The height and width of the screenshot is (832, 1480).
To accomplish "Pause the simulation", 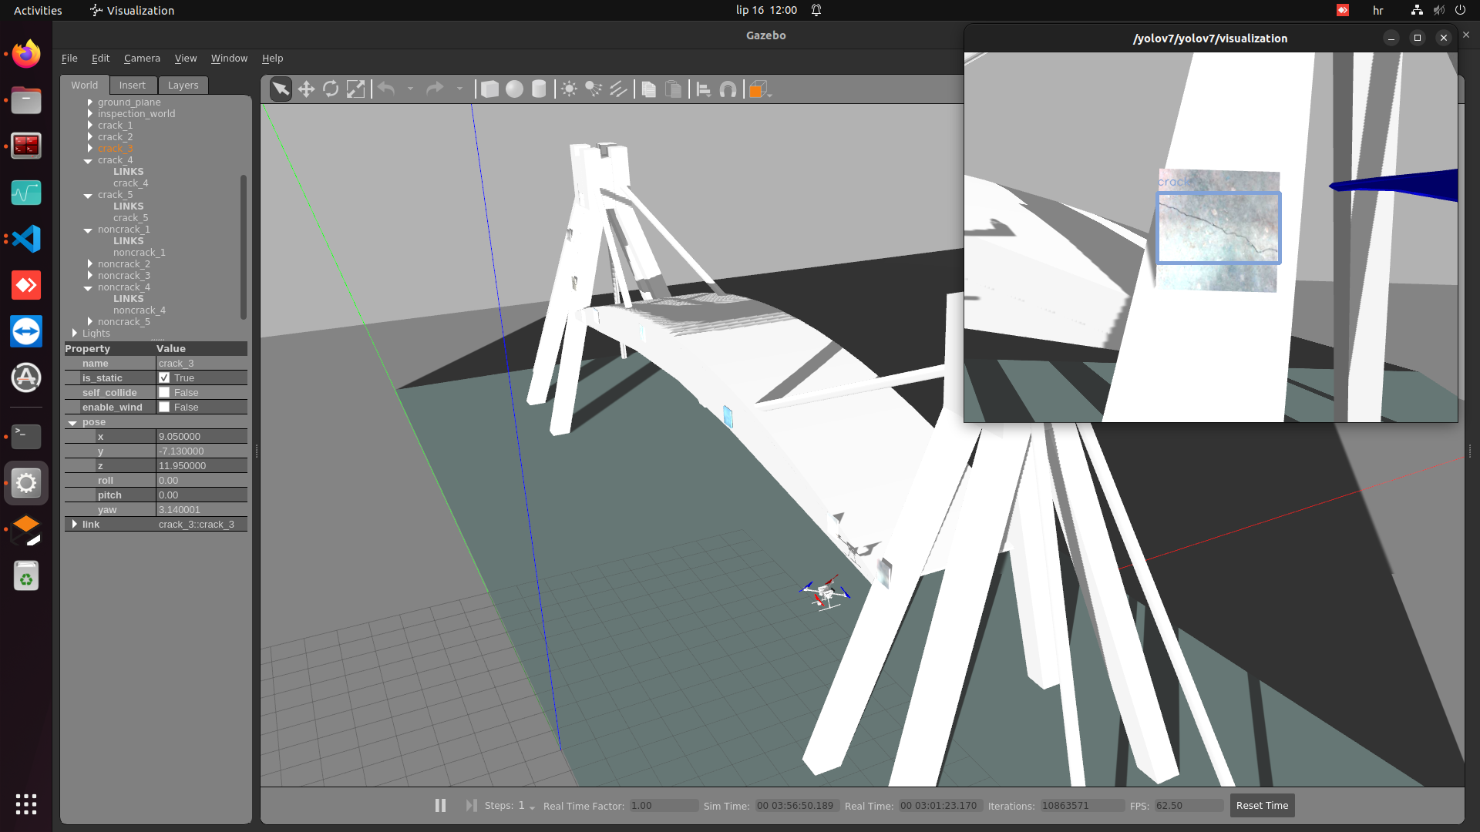I will tap(440, 806).
